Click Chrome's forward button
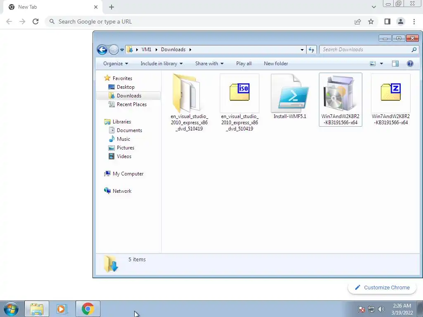 click(x=22, y=21)
